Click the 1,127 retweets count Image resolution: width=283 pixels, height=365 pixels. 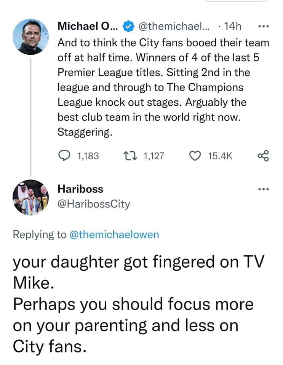154,156
